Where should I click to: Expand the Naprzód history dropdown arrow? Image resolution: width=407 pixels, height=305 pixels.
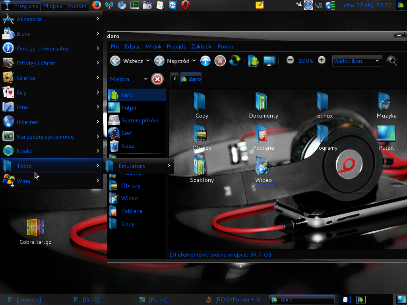coord(194,61)
